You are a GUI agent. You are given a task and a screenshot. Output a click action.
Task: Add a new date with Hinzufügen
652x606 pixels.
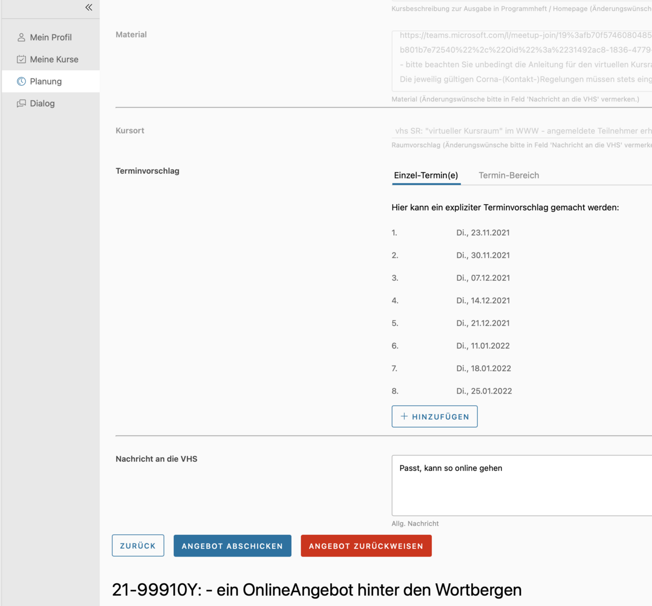(434, 416)
